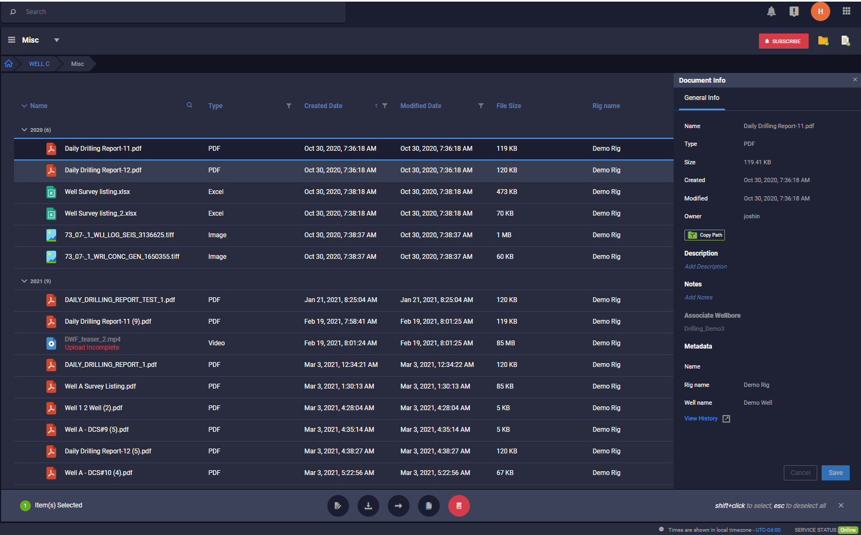This screenshot has width=861, height=535.
Task: Click the copy document action icon
Action: [x=428, y=506]
